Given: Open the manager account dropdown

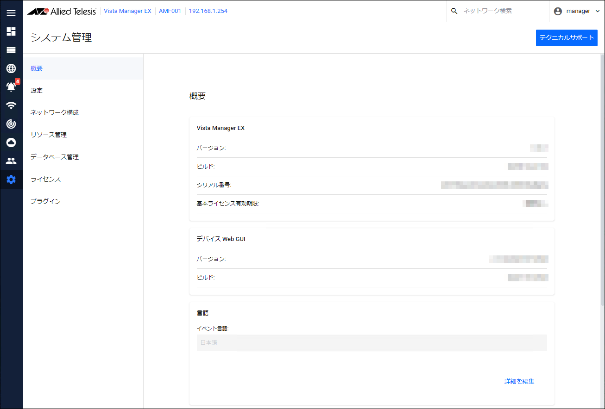Looking at the screenshot, I should click(577, 11).
